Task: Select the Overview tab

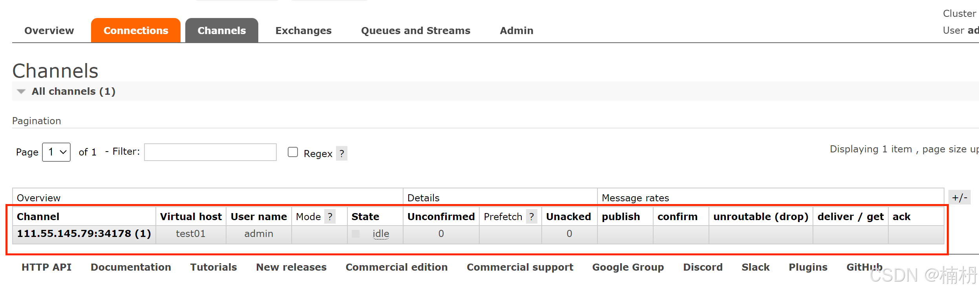Action: (49, 31)
